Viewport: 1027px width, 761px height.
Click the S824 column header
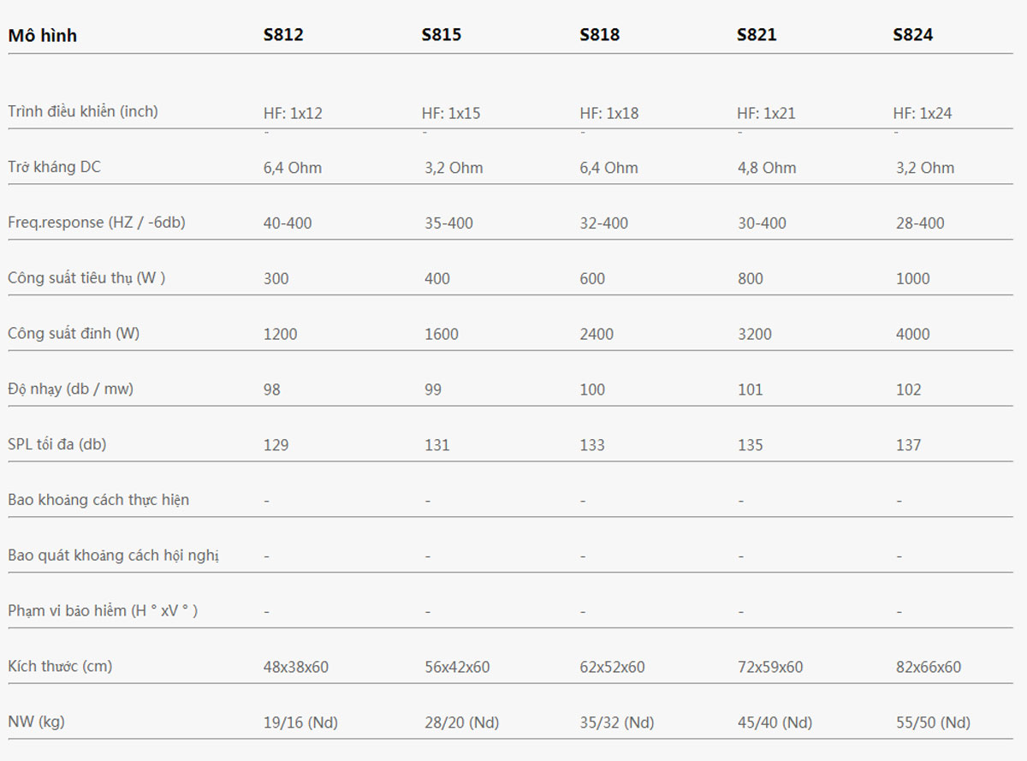tap(912, 35)
